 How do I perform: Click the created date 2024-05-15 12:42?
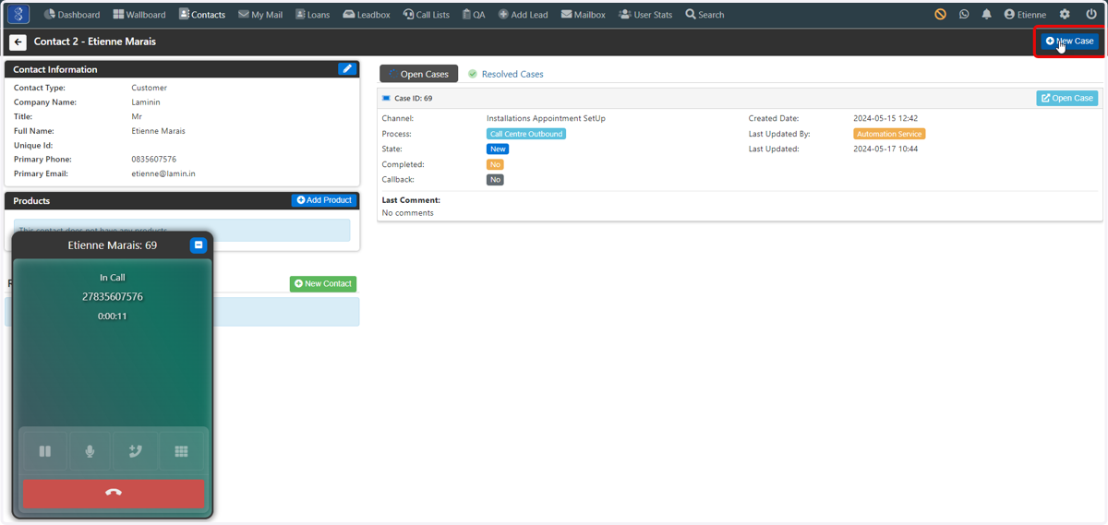[x=885, y=119]
